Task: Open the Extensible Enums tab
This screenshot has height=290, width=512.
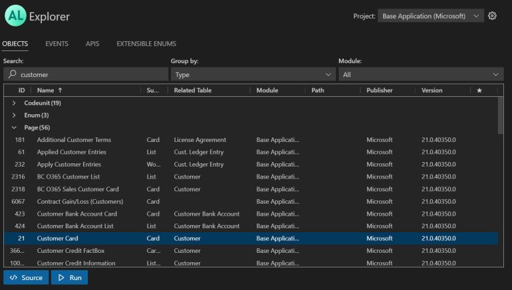Action: (x=146, y=44)
